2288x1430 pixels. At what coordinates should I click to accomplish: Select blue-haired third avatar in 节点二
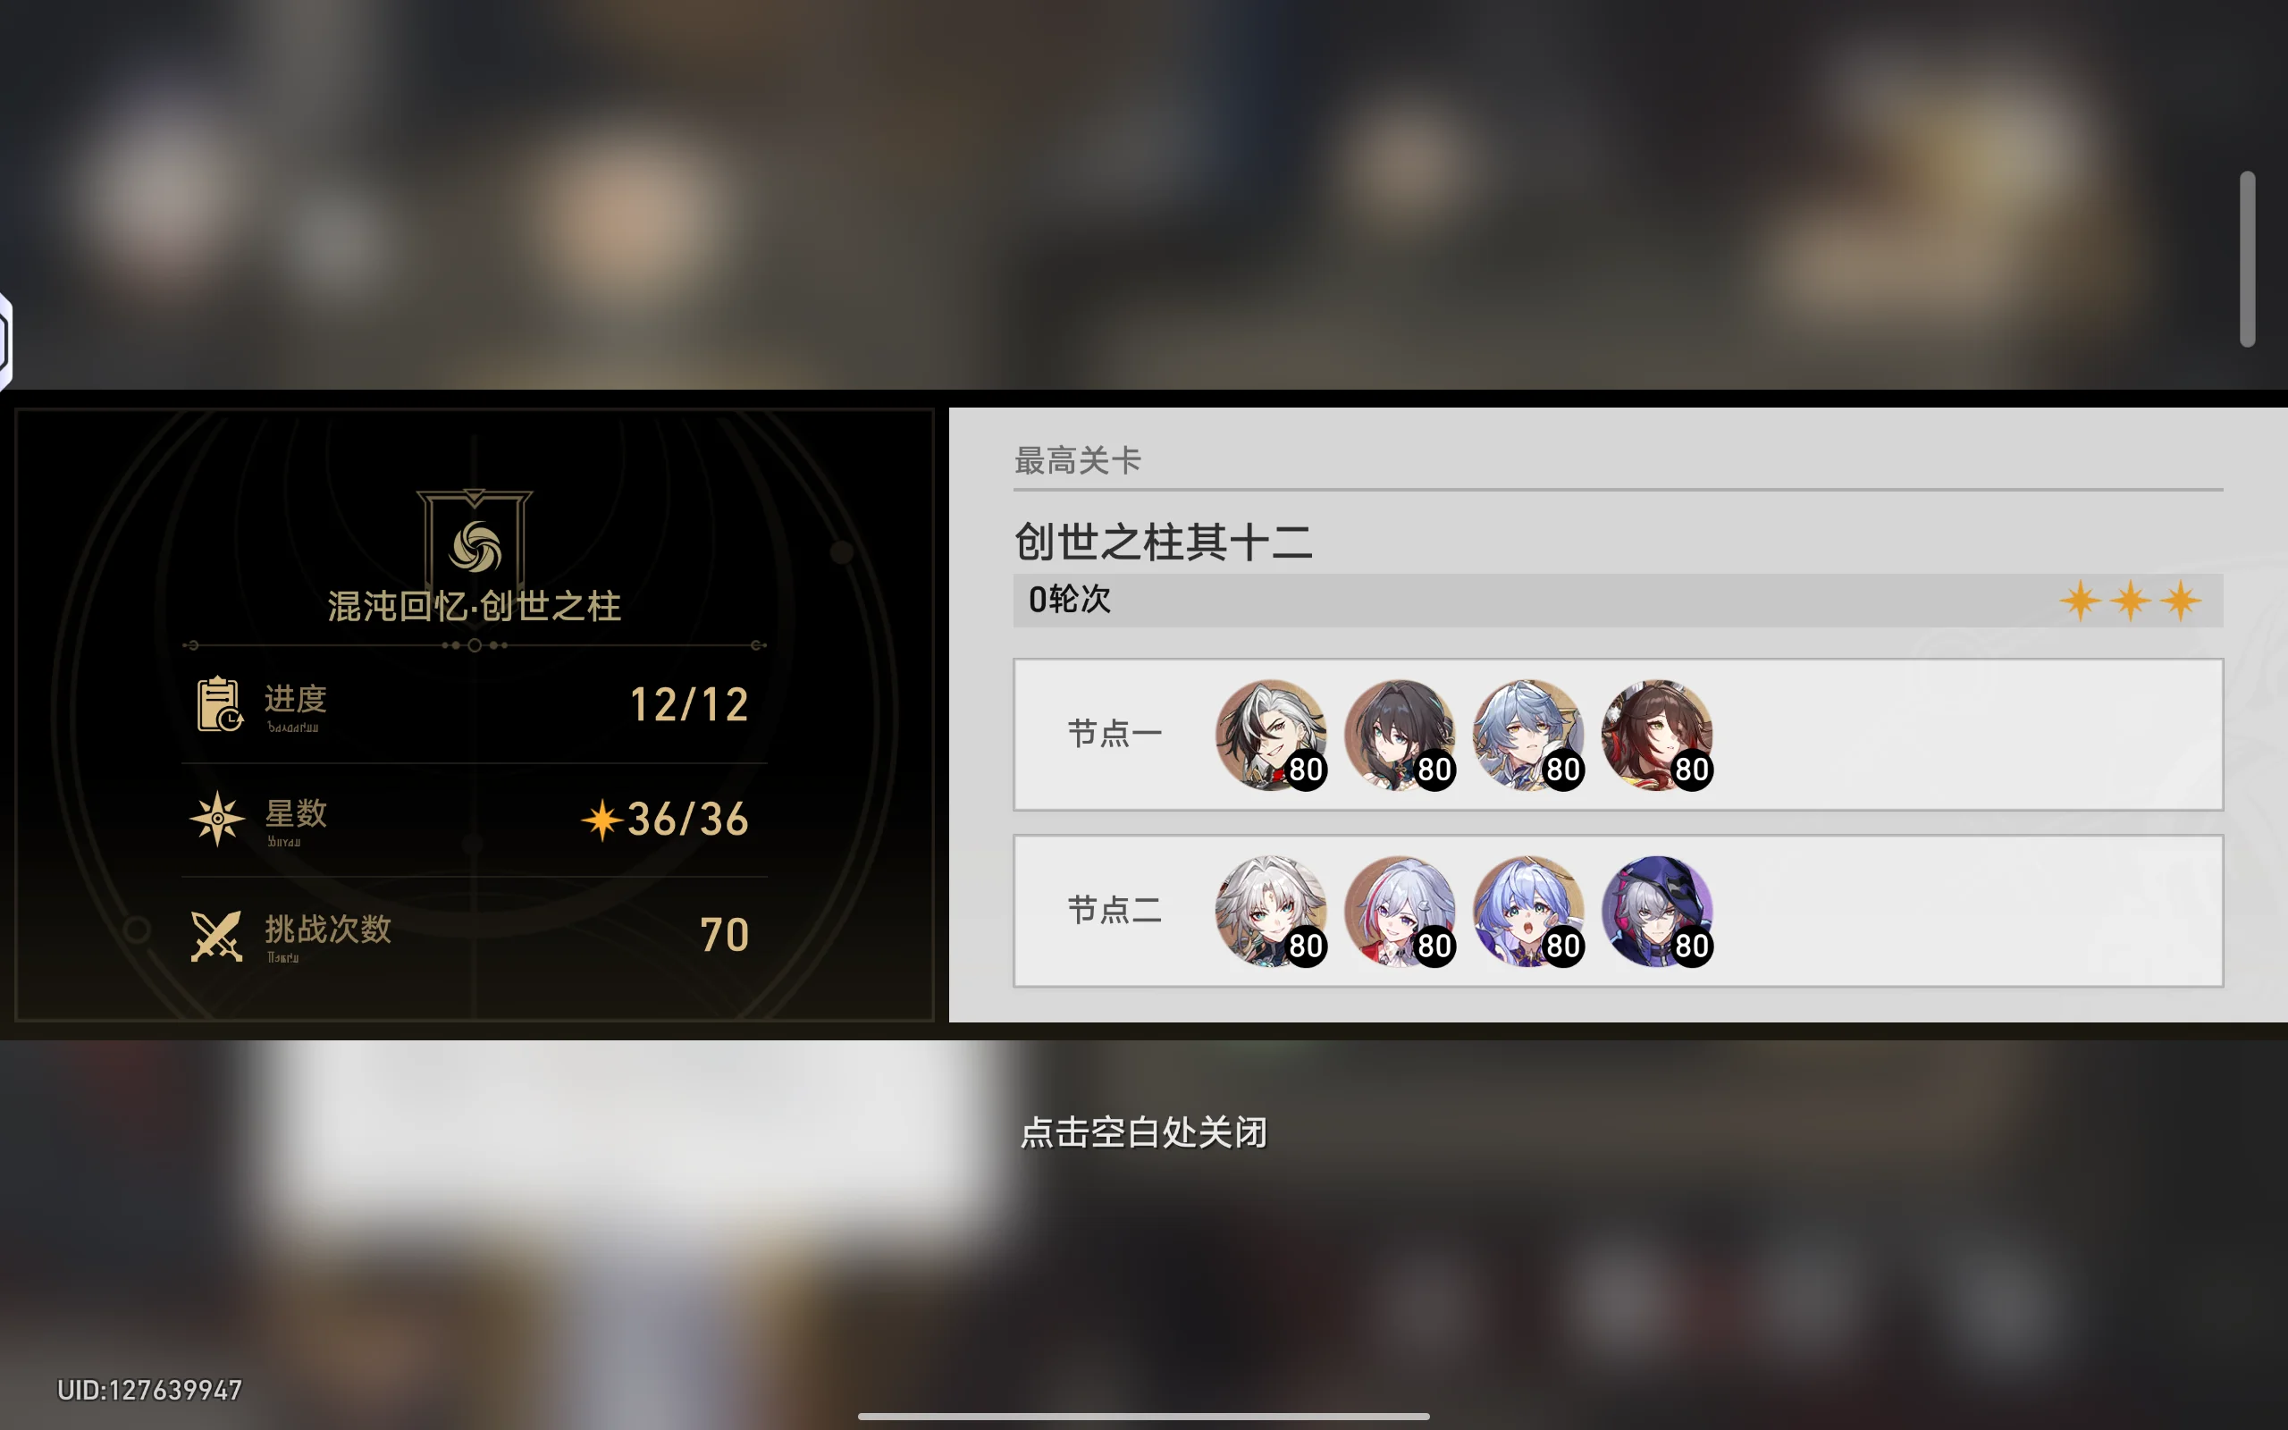pyautogui.click(x=1527, y=912)
